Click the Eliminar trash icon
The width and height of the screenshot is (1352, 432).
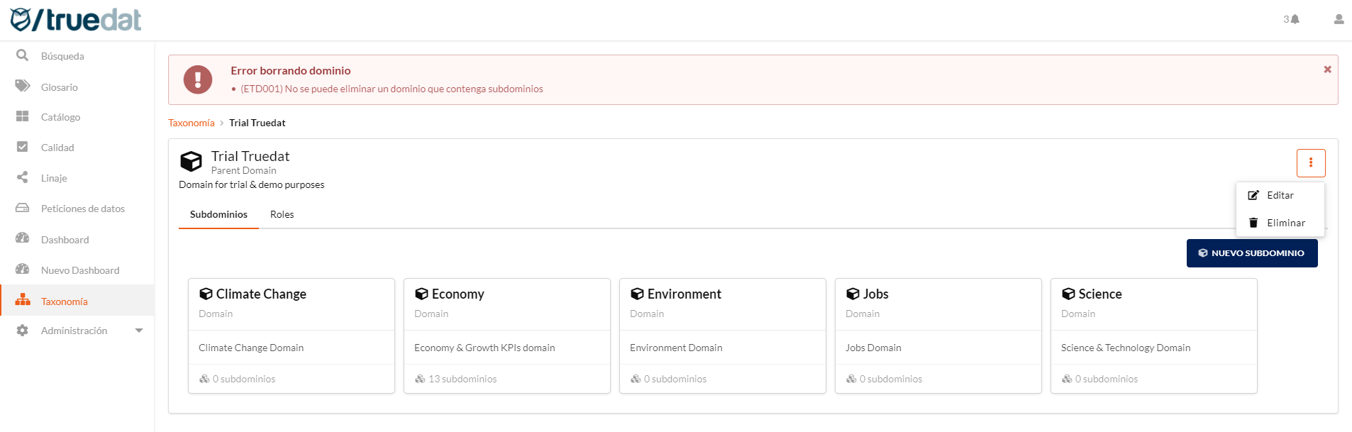1253,223
